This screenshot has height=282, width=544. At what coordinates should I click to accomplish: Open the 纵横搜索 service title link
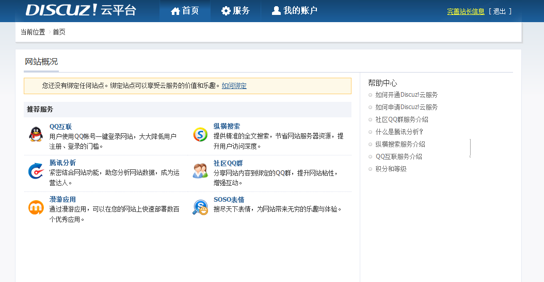[x=227, y=126]
